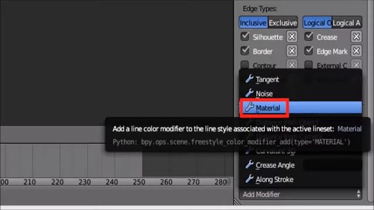Screen dimensions: 374x210
Task: Pick the Along Stroke modifier
Action: [x=300, y=179]
